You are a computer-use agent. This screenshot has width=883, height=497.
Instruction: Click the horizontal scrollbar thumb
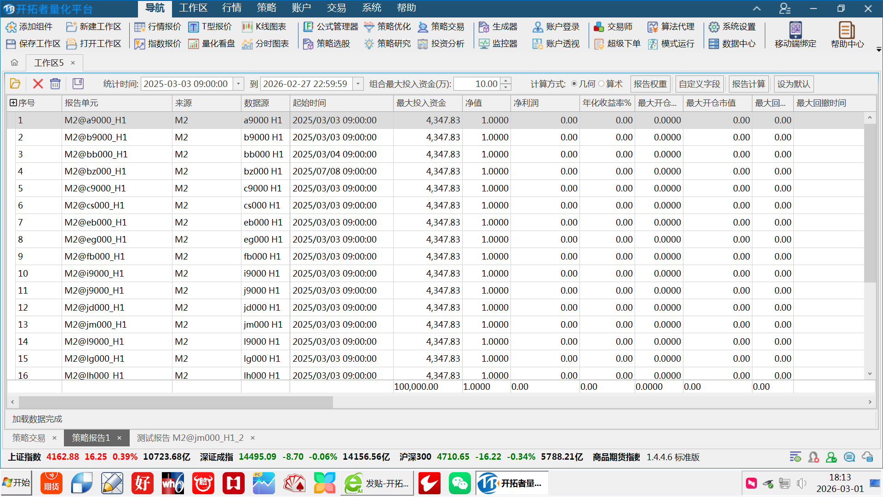175,402
